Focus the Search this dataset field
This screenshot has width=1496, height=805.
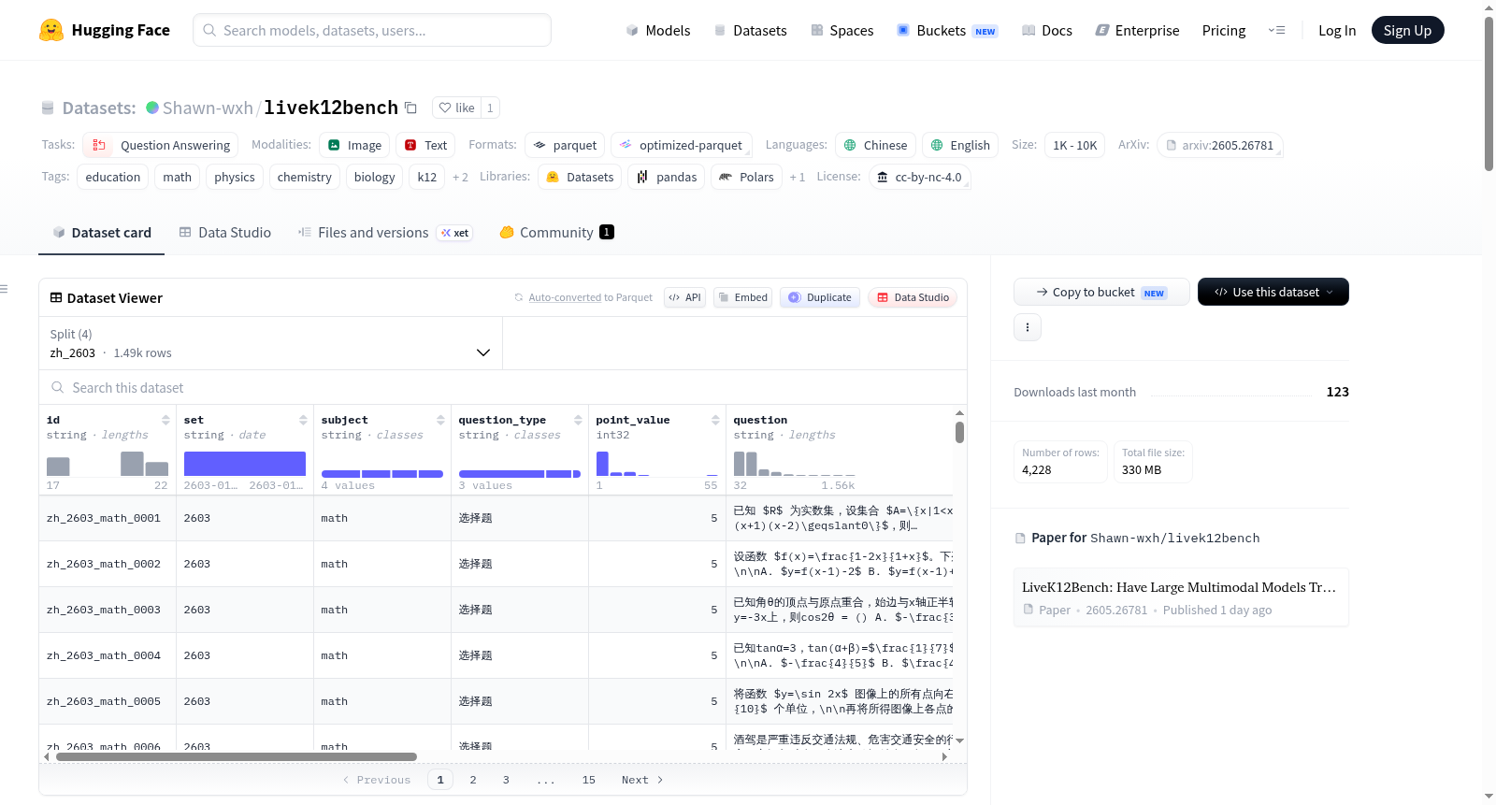pos(503,387)
